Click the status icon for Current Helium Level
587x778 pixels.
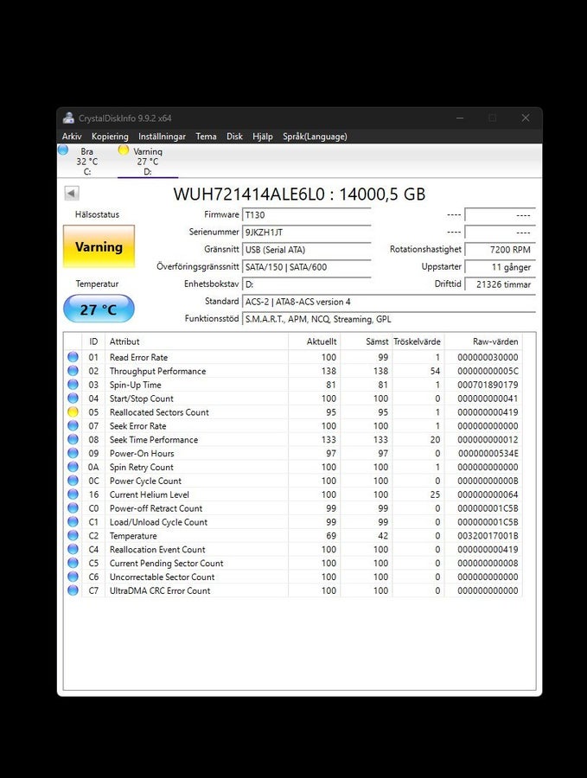(73, 494)
